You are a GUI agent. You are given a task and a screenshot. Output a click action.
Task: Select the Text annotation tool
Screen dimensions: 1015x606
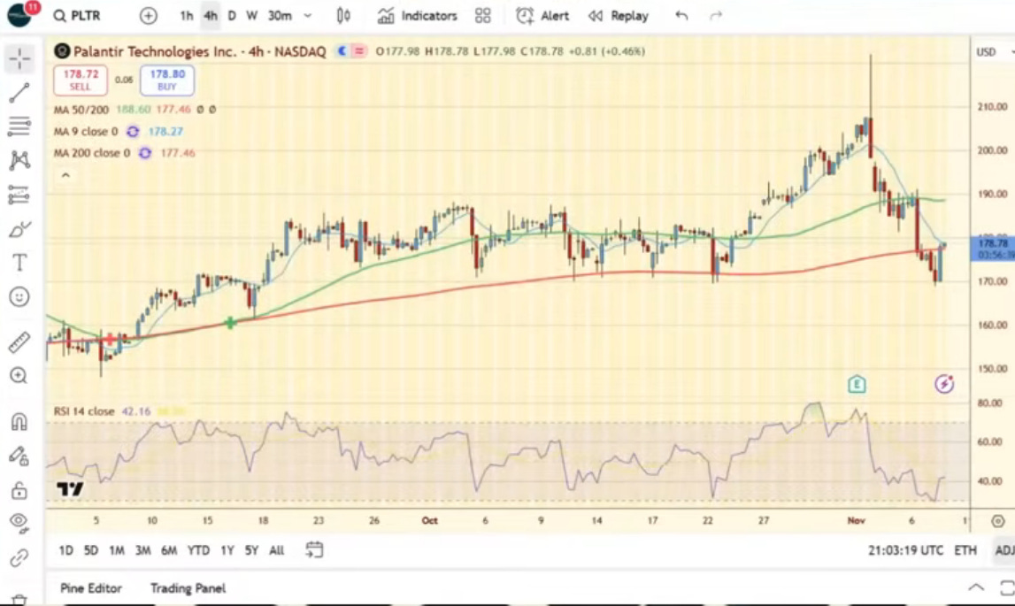pyautogui.click(x=19, y=263)
